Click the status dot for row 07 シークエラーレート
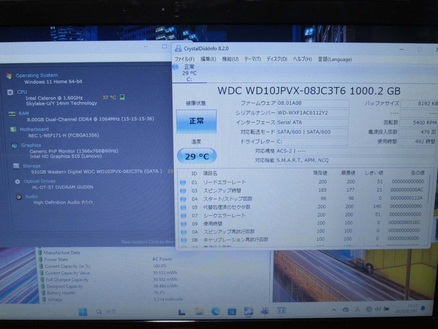The image size is (438, 329). (183, 216)
